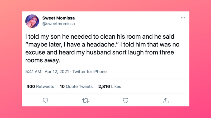Retweet using the arrows icon
The width and height of the screenshot is (211, 118).
point(85,100)
